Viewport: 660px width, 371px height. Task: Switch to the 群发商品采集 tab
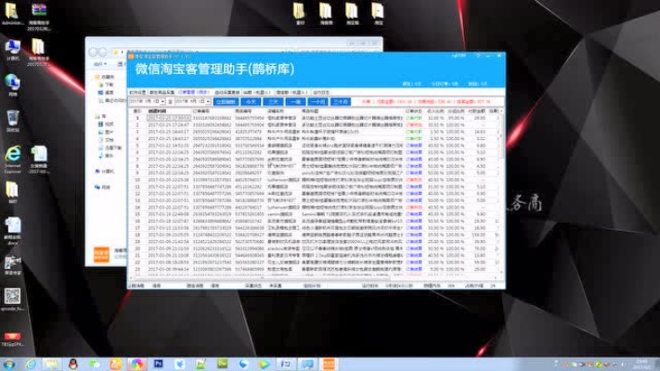point(162,92)
